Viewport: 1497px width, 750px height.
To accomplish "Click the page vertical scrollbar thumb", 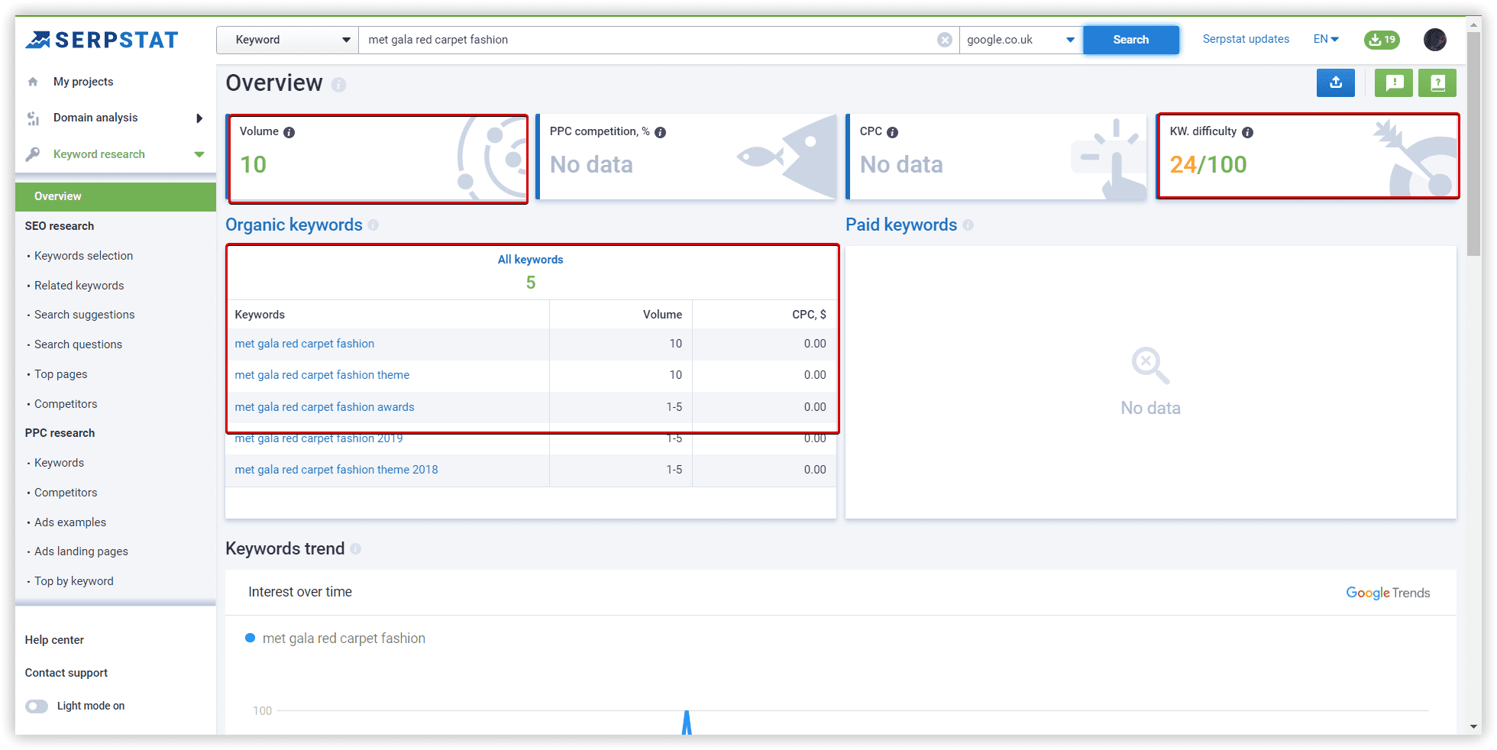I will click(x=1474, y=144).
